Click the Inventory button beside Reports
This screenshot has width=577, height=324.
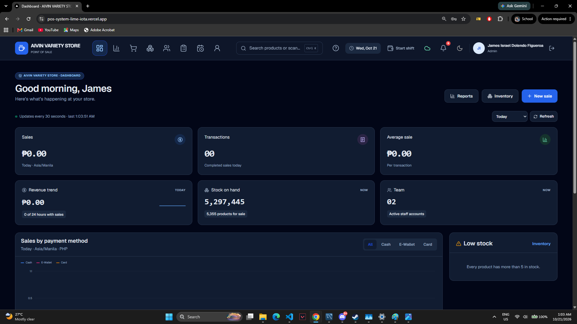click(500, 96)
